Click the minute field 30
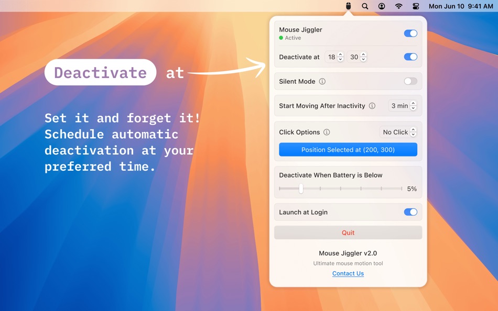Screen dimensions: 498x311 354,57
